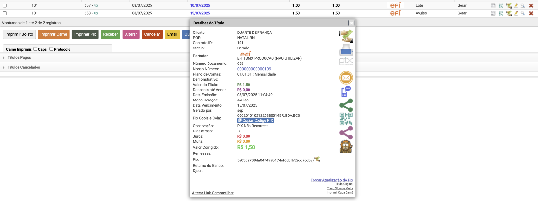Select the checkbox for document 657 row
Viewport: 538px width, 201px height.
tap(5, 5)
